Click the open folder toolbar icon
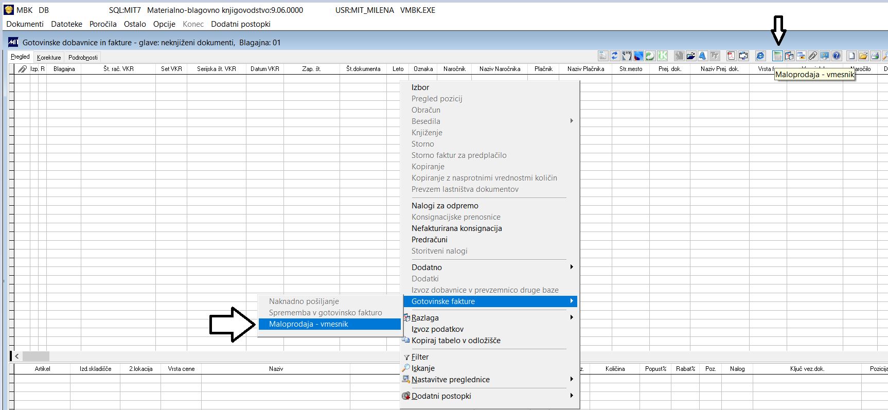The height and width of the screenshot is (410, 888). click(691, 56)
